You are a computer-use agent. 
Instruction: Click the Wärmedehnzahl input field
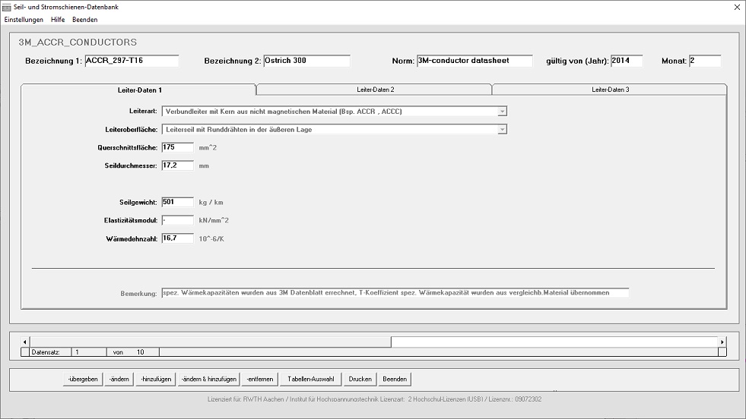coord(177,238)
